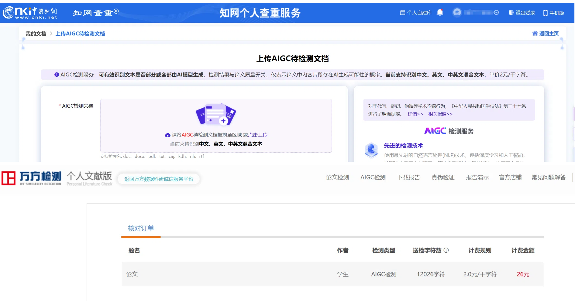Click the 知网个人查重服务 header title

pos(260,13)
